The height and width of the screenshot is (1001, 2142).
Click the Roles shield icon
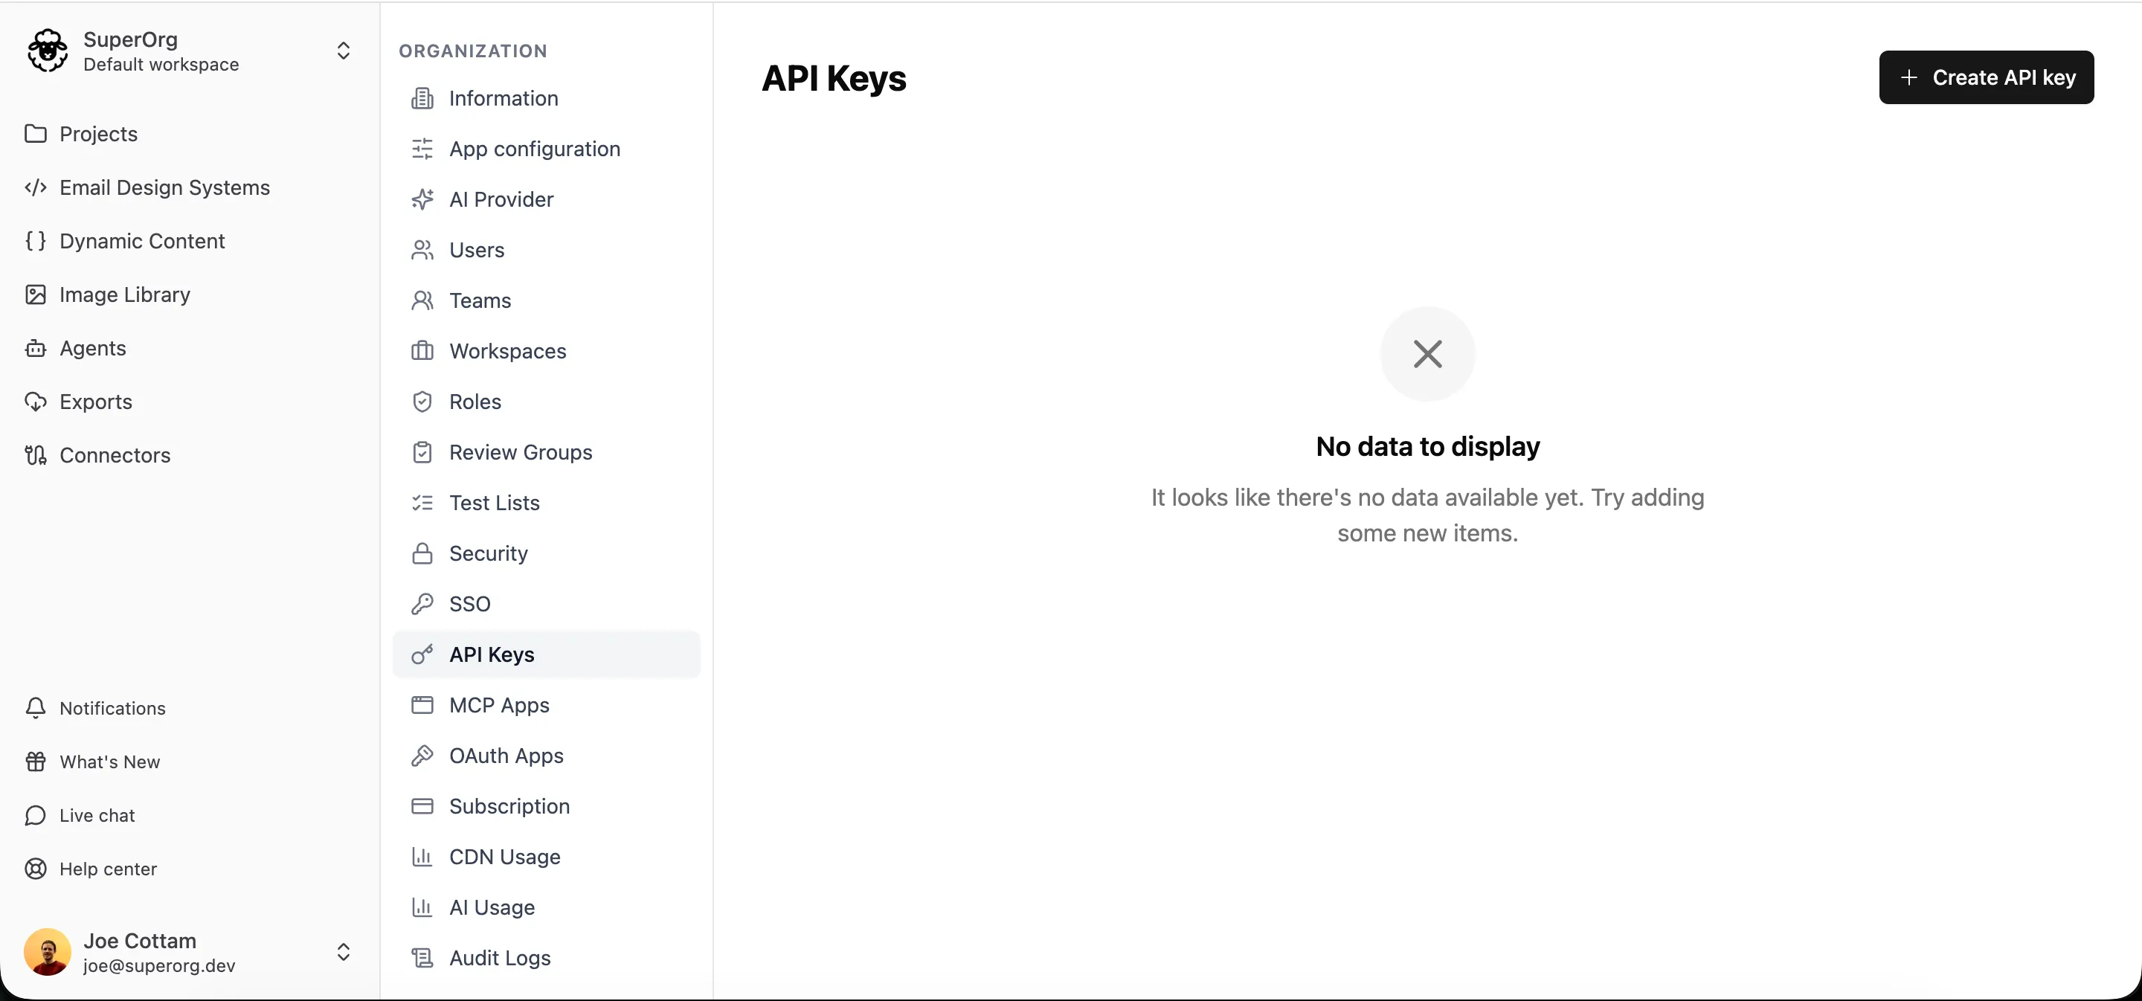(422, 402)
